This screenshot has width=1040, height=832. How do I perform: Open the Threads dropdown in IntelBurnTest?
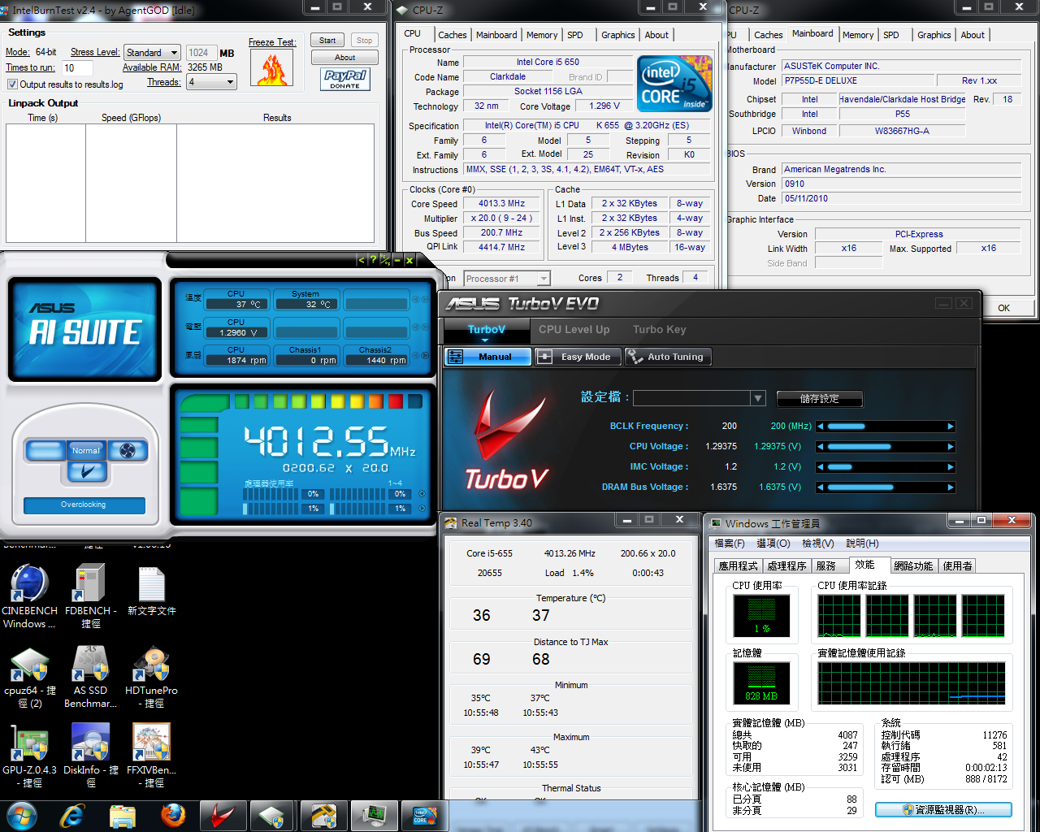pyautogui.click(x=212, y=82)
